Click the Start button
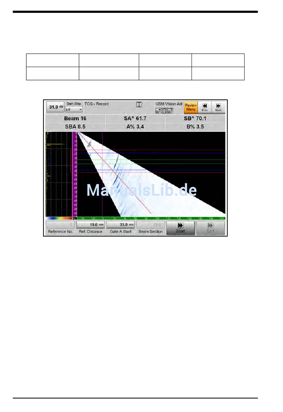Image resolution: width=283 pixels, height=412 pixels. click(x=181, y=228)
